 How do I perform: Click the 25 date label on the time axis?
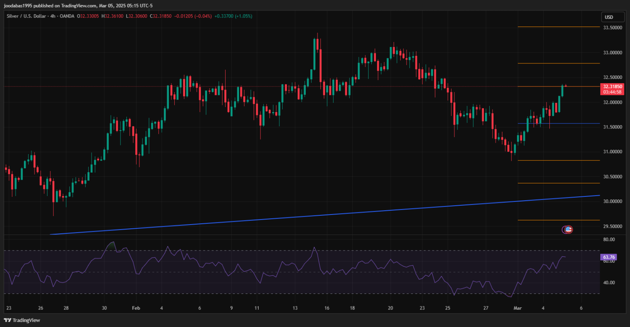point(447,308)
